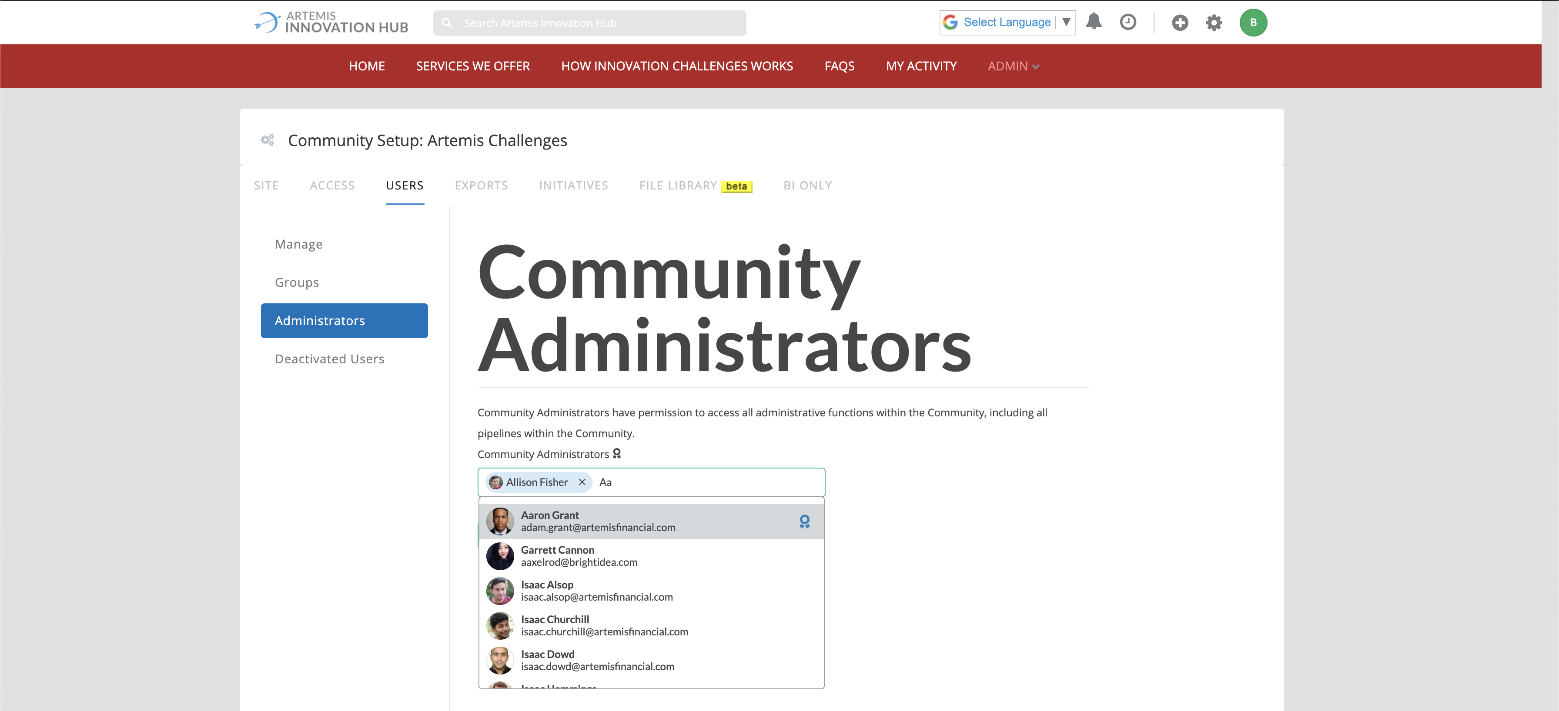Click Isaac Dowd's profile photo
The height and width of the screenshot is (711, 1559).
[500, 660]
